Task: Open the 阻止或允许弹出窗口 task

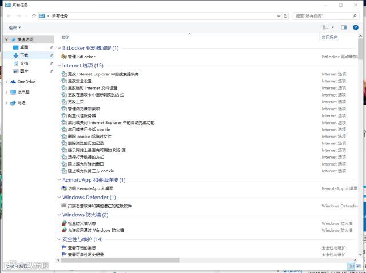Action: coord(86,164)
